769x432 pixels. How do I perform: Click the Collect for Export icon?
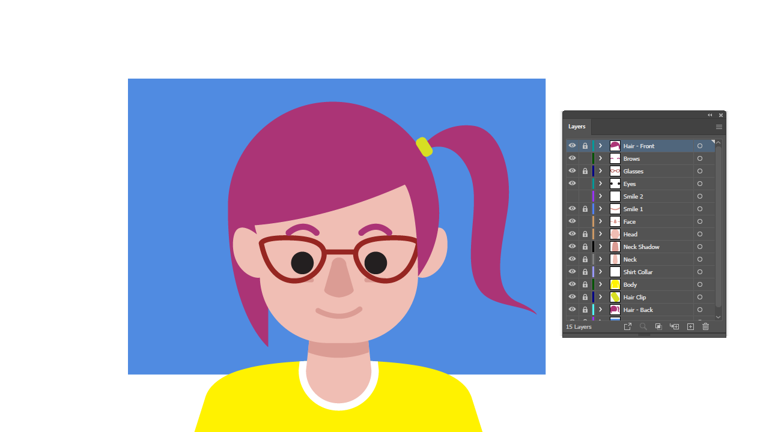(628, 326)
